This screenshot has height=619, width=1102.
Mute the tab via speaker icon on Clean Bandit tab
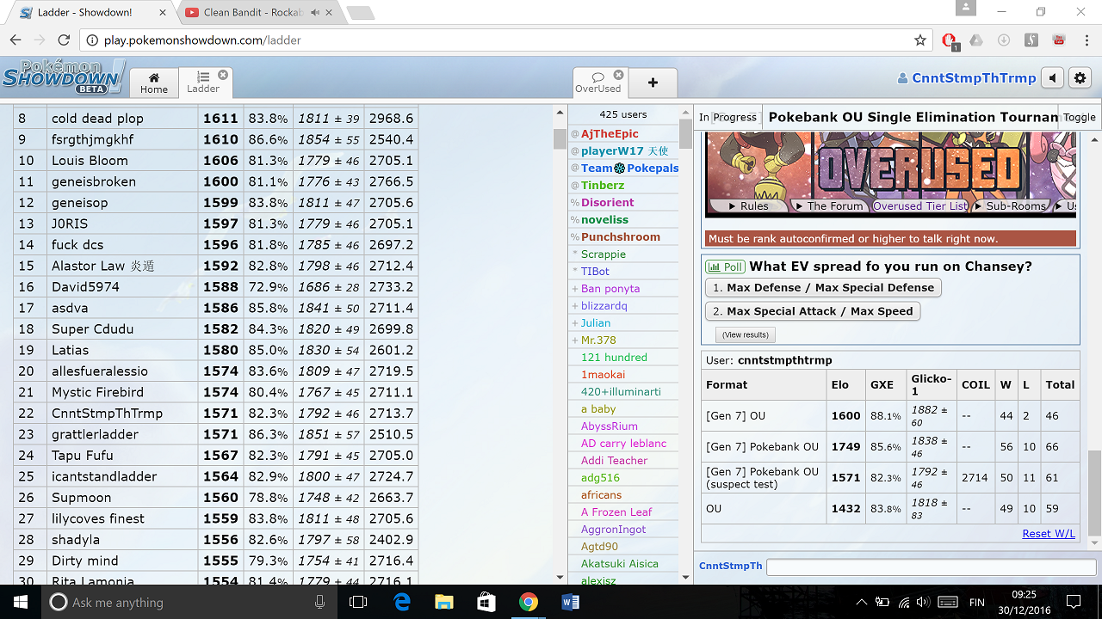pos(315,13)
